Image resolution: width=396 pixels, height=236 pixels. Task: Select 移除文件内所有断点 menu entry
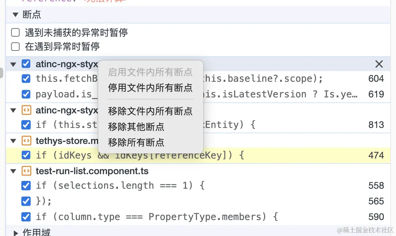(x=150, y=111)
